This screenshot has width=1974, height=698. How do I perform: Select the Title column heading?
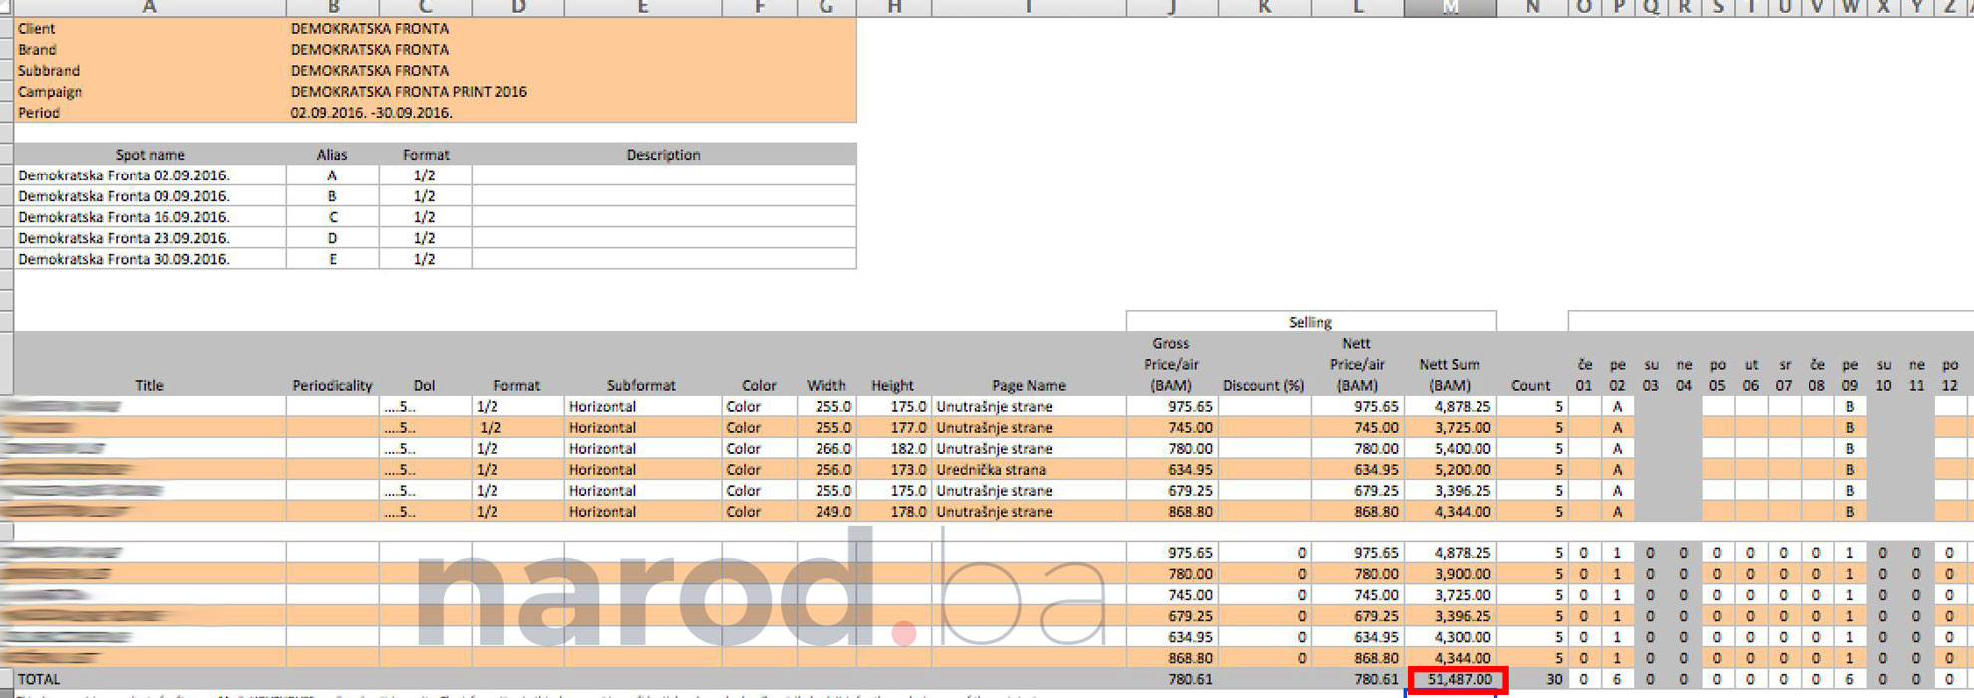tap(149, 385)
